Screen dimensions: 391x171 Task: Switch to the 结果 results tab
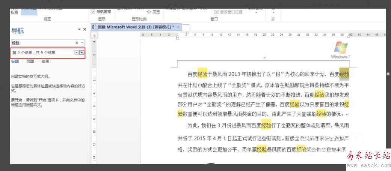tap(45, 61)
